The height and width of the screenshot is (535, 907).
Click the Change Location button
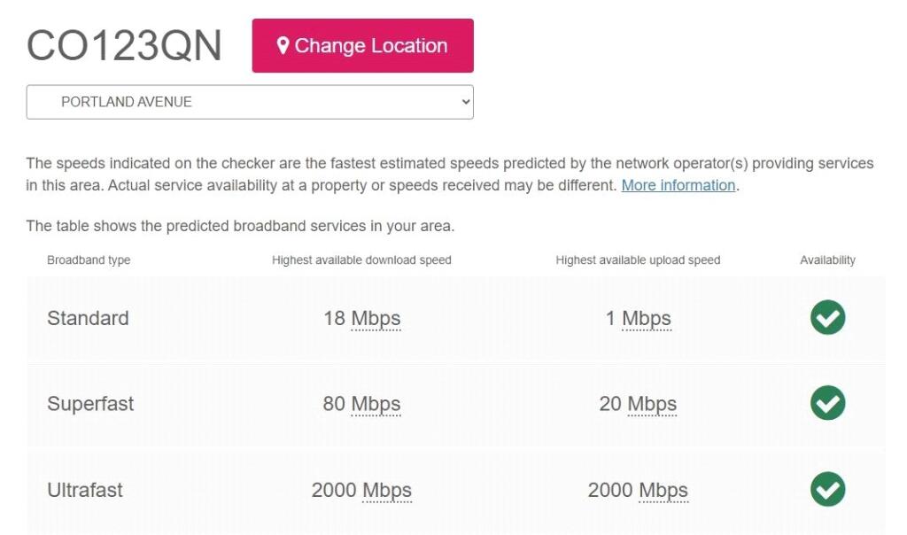click(x=362, y=45)
